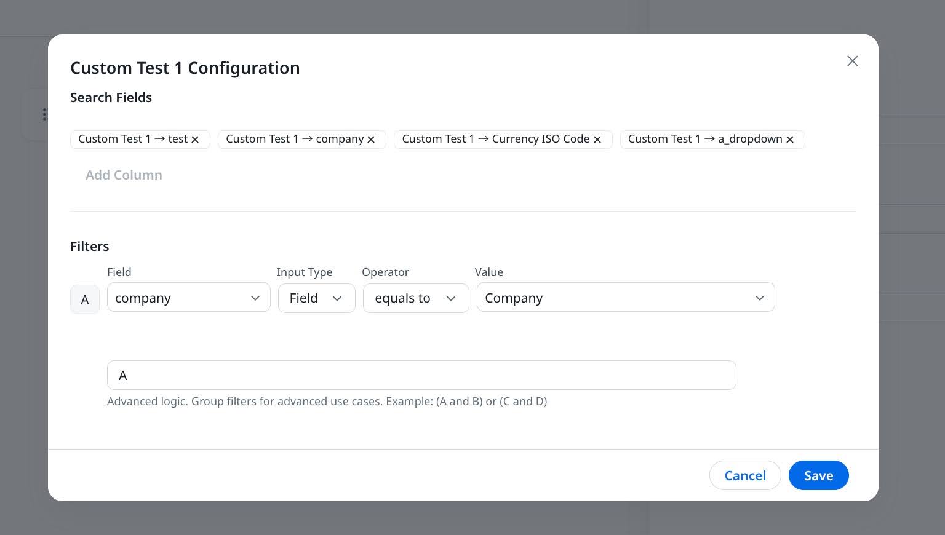Click the advanced logic text box

421,375
